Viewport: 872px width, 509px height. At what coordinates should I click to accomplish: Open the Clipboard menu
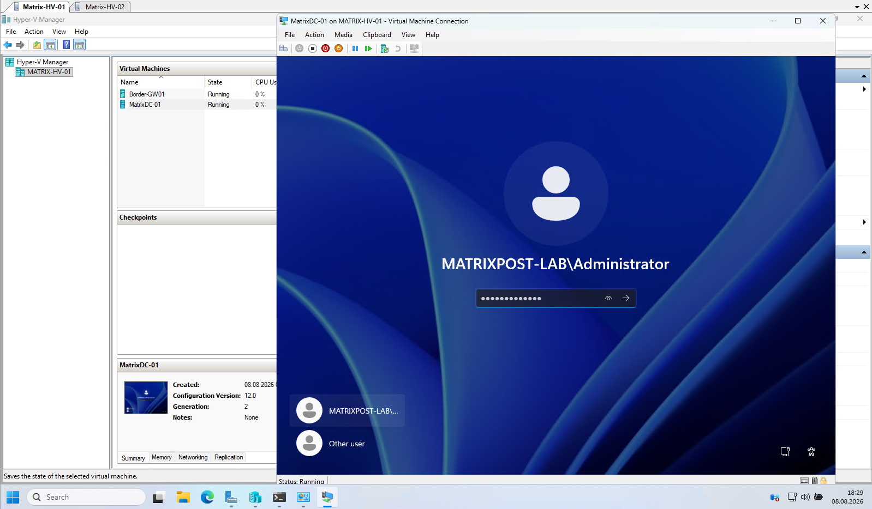pos(377,35)
